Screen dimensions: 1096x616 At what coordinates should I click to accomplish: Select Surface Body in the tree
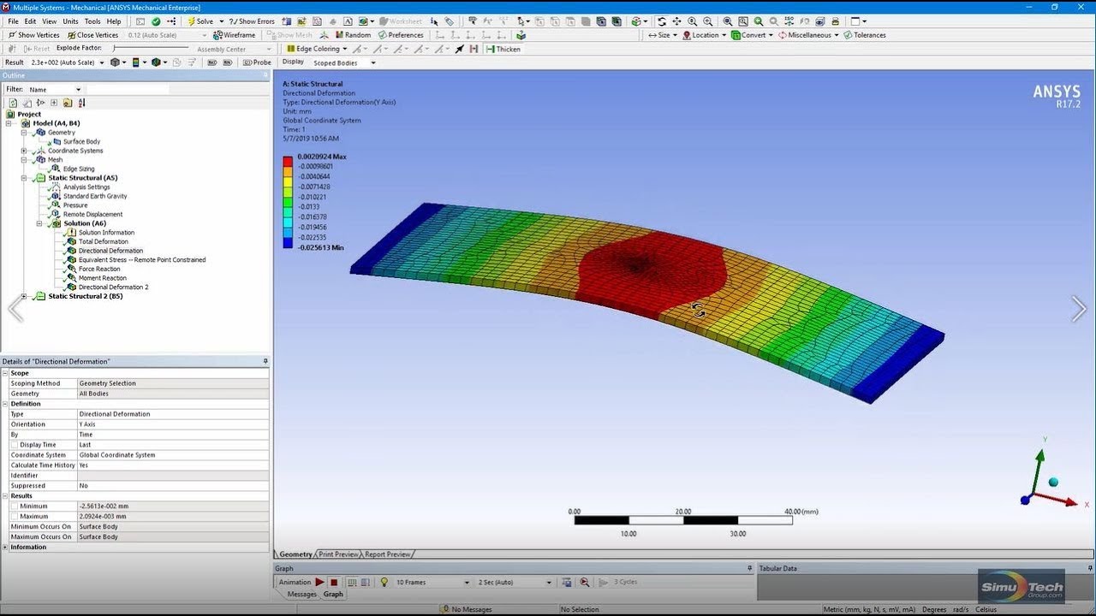pyautogui.click(x=81, y=141)
